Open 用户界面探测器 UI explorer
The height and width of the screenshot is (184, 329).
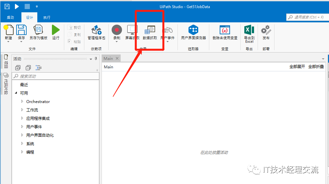click(x=193, y=32)
